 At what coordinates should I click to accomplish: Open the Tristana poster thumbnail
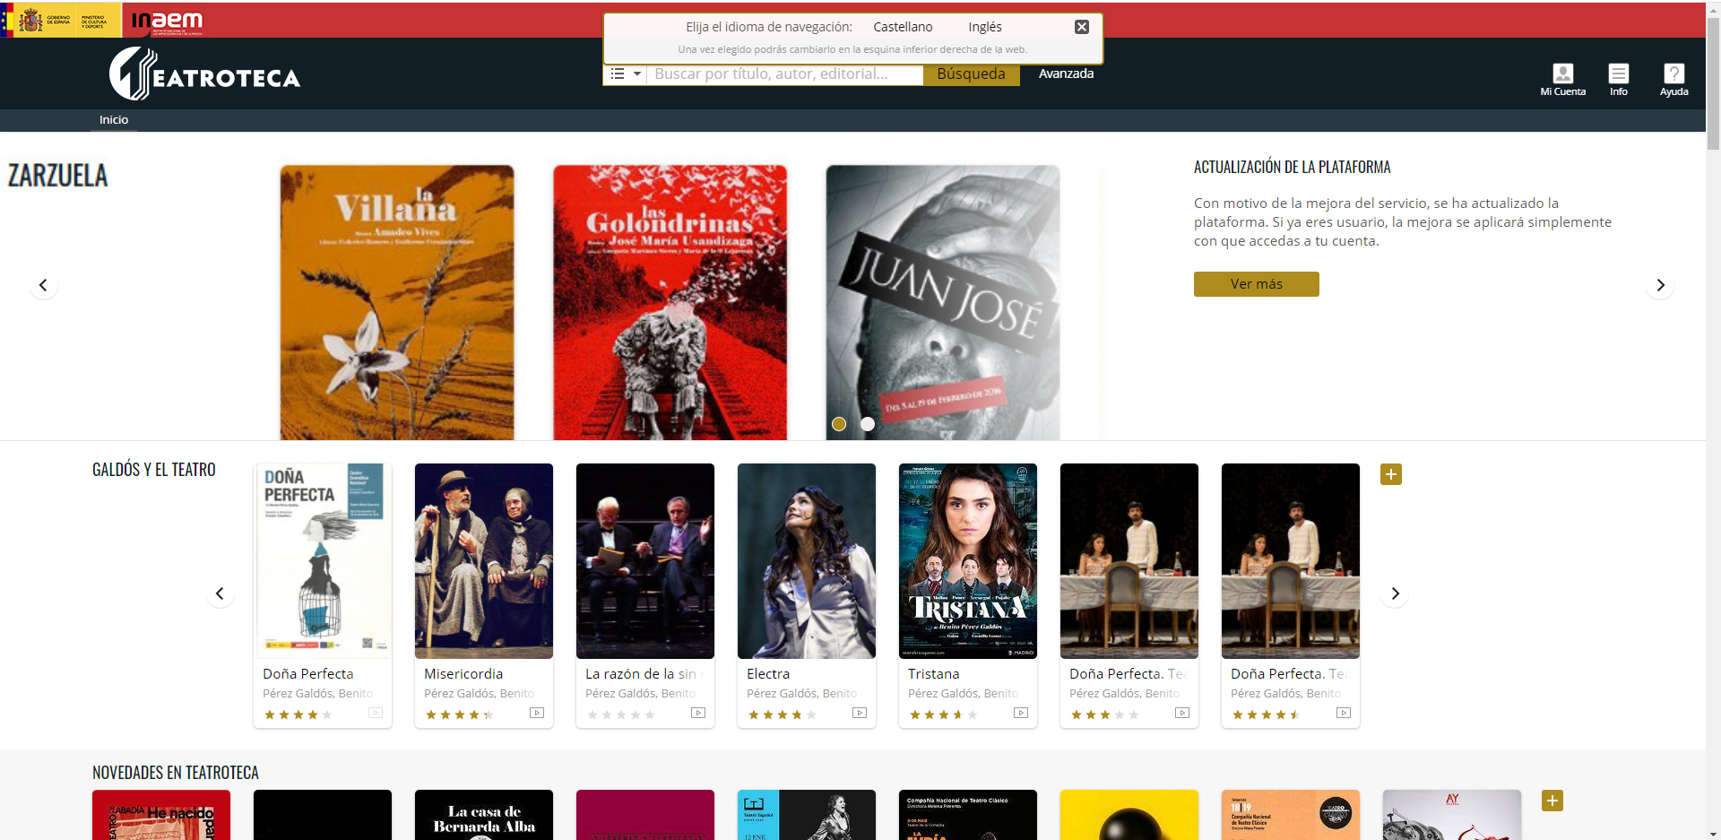pos(967,560)
